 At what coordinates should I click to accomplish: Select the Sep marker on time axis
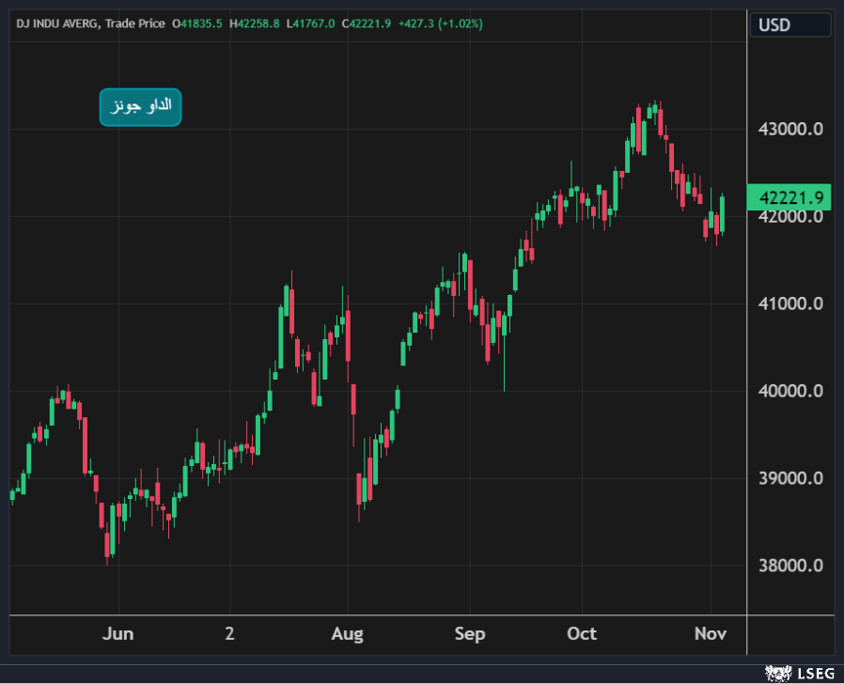pos(470,633)
